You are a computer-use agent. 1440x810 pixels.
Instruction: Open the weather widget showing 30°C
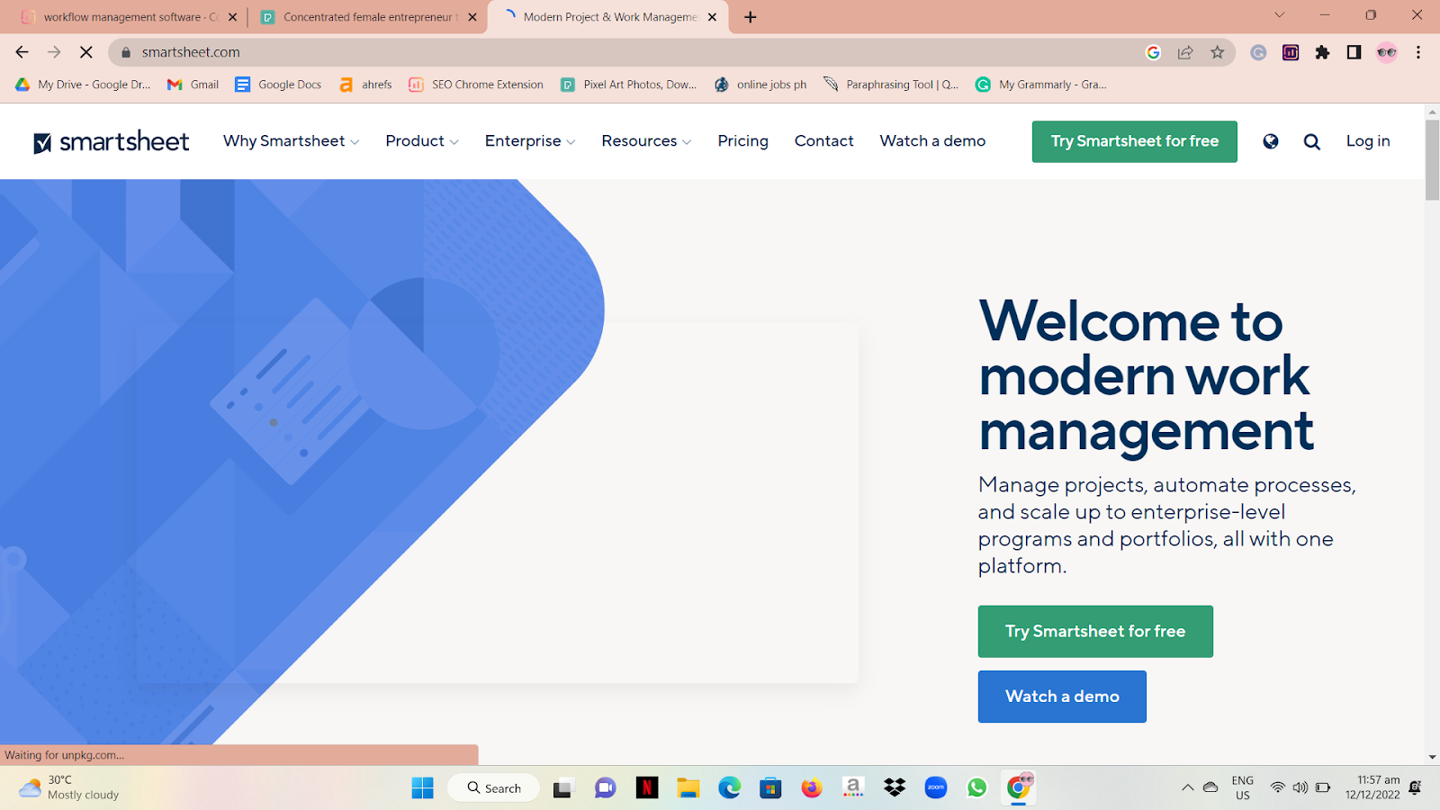pos(69,787)
